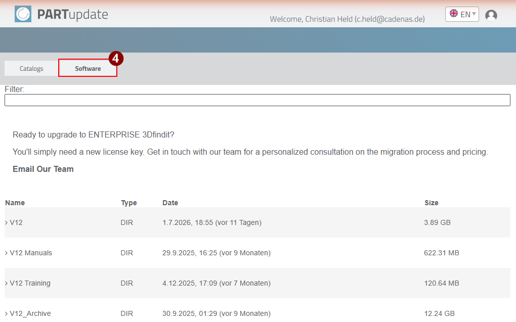The width and height of the screenshot is (516, 322).
Task: Open the user profile avatar icon
Action: coord(491,16)
